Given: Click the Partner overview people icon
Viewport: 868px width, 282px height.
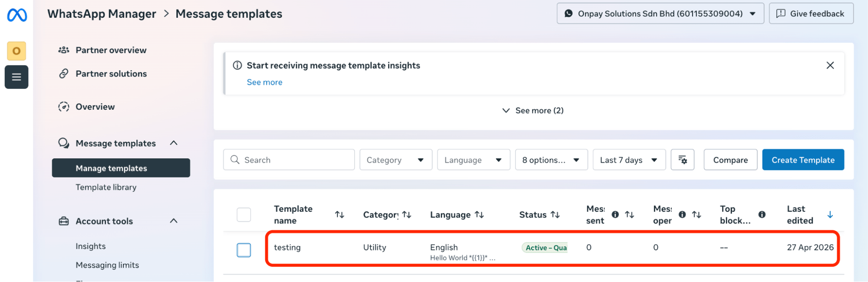Looking at the screenshot, I should point(64,50).
